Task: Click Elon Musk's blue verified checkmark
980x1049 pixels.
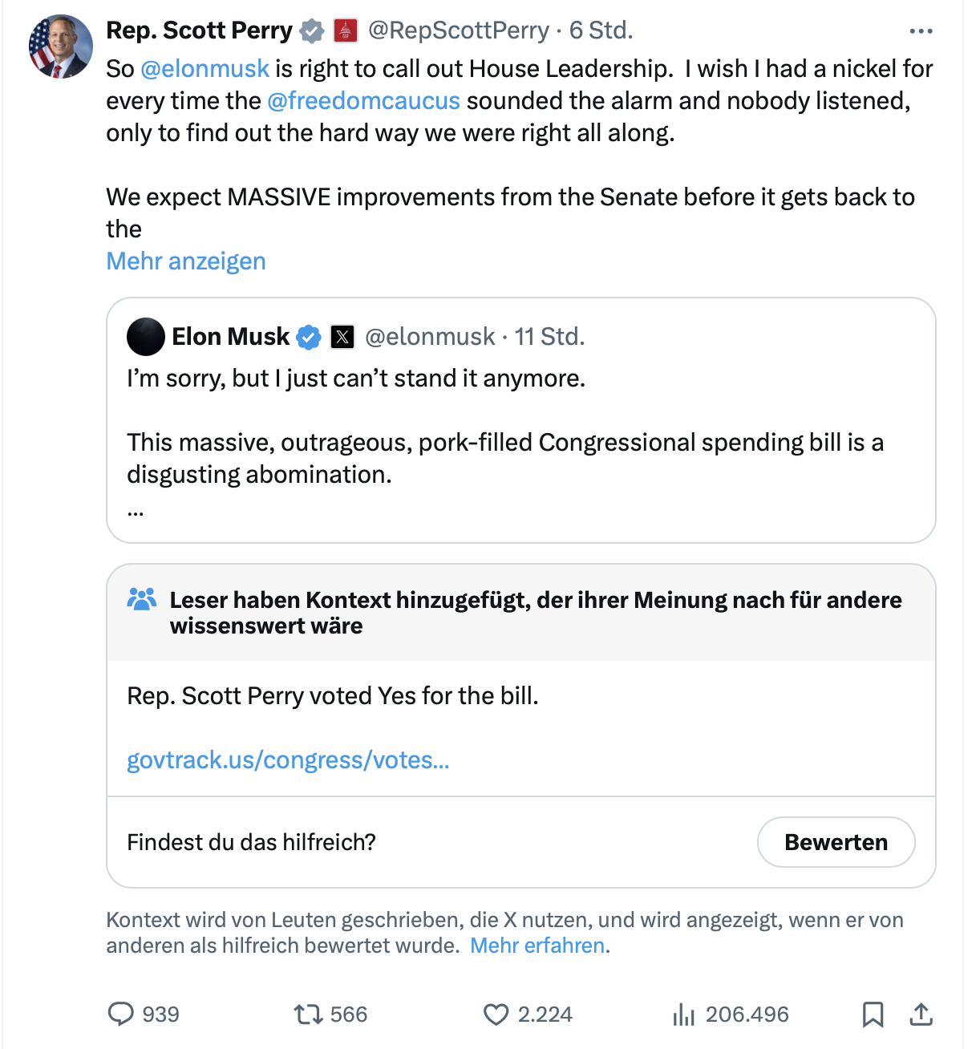Action: 309,337
